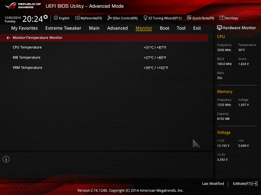This screenshot has width=261, height=195.
Task: Click the 1.507 V memory voltage value
Action: click(243, 105)
